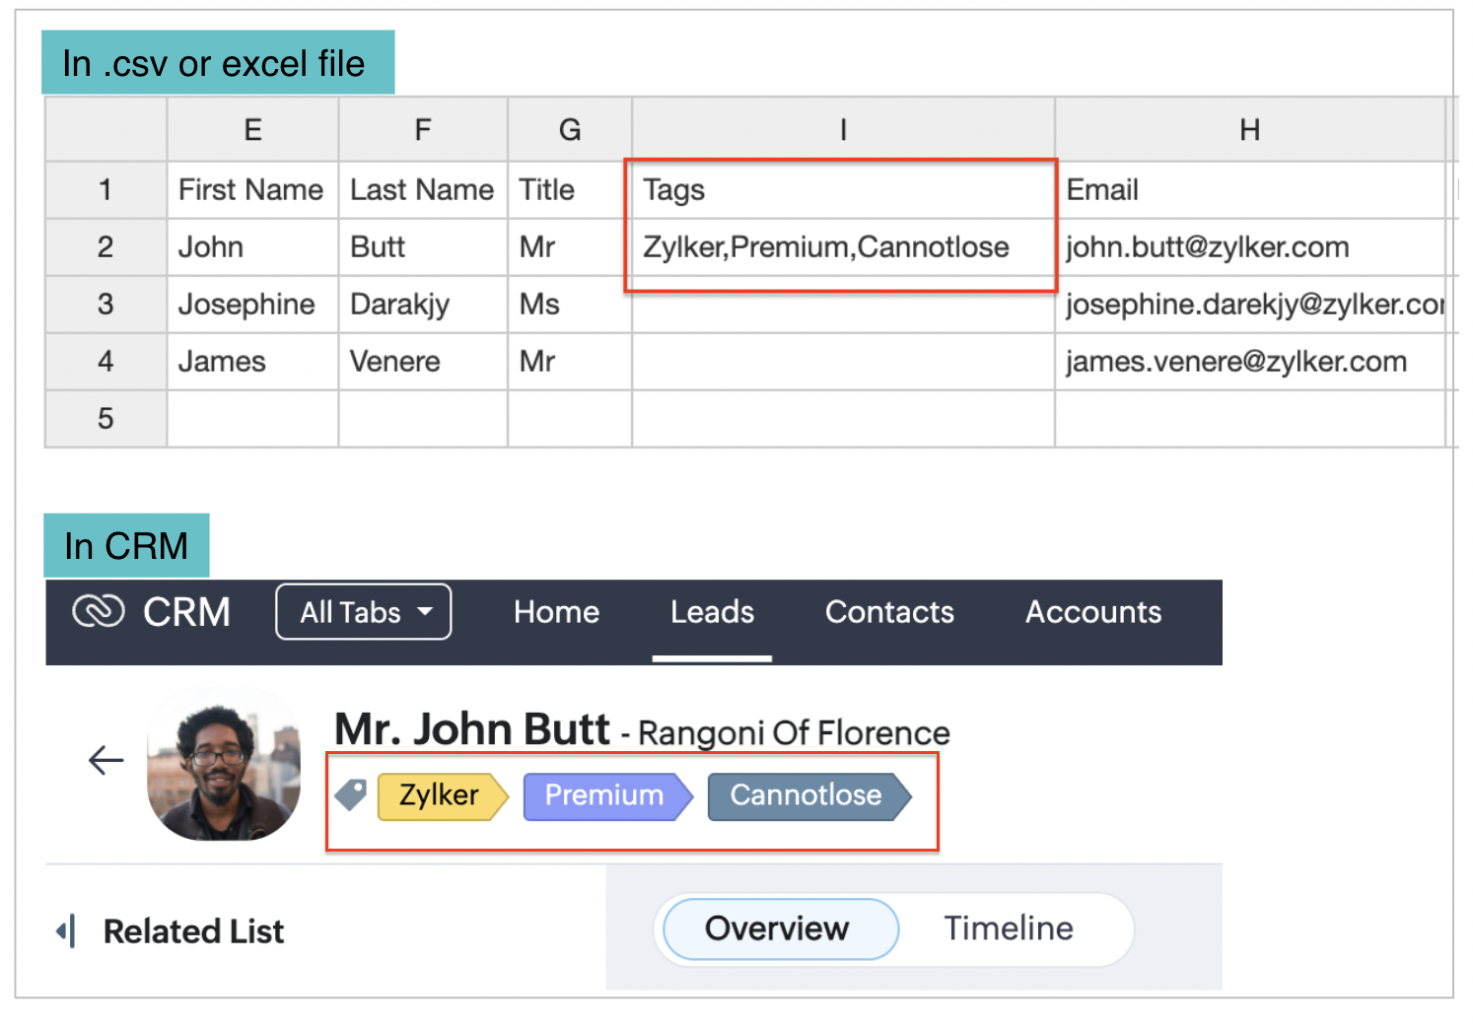Open the Leads tab
The image size is (1473, 1031).
712,612
